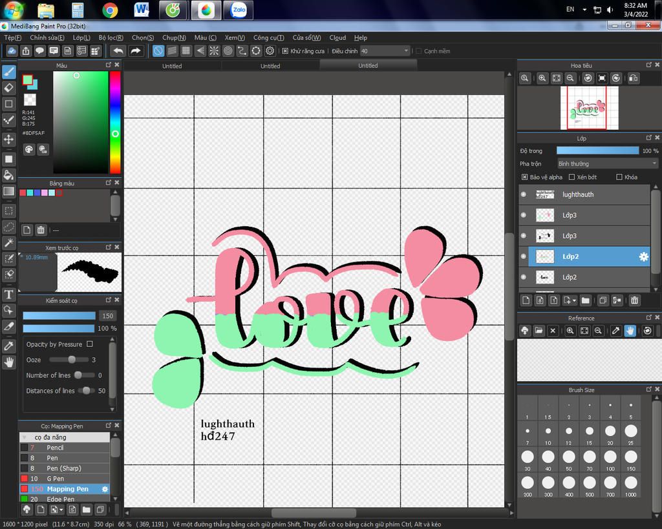The width and height of the screenshot is (662, 529).
Task: Create a new layer folder
Action: (x=585, y=300)
